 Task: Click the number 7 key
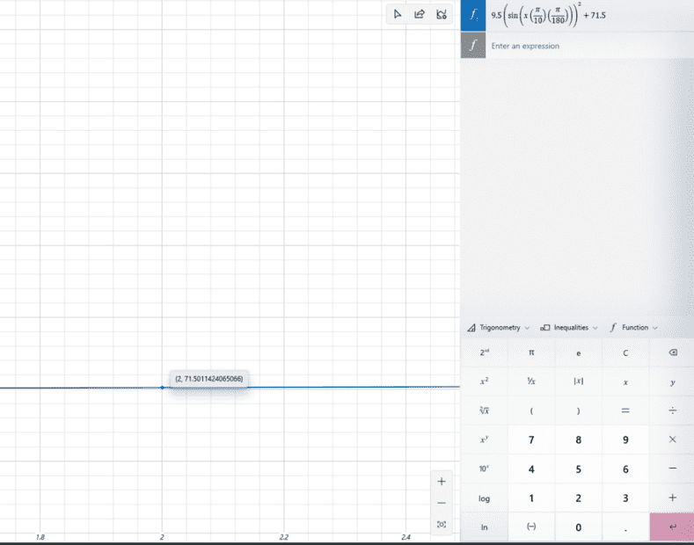531,440
